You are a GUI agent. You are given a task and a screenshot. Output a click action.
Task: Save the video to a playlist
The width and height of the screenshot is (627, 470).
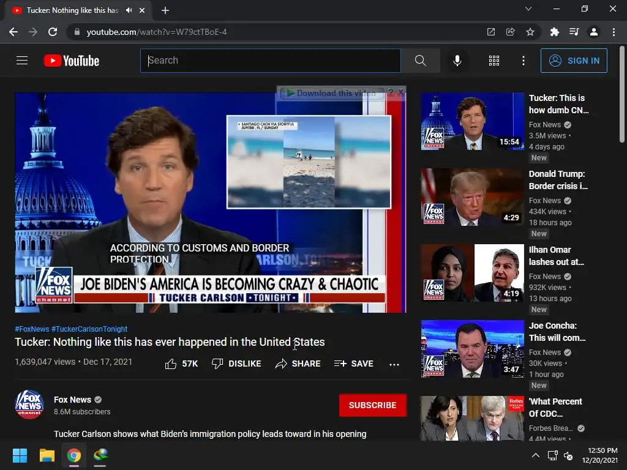click(353, 364)
